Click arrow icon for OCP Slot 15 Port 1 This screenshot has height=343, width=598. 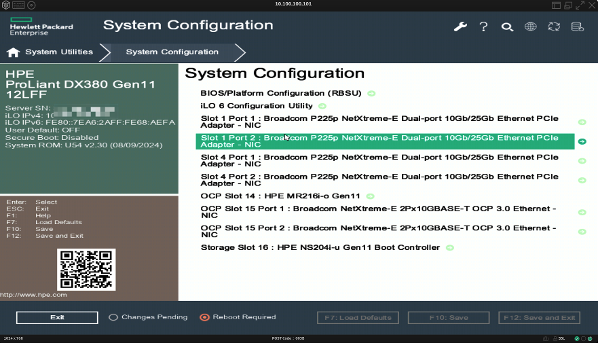pos(582,212)
